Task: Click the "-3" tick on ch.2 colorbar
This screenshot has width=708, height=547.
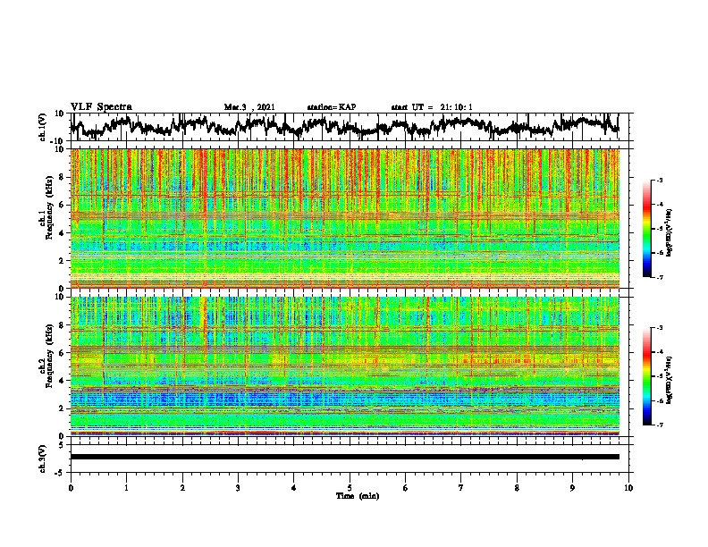Action: [x=660, y=328]
